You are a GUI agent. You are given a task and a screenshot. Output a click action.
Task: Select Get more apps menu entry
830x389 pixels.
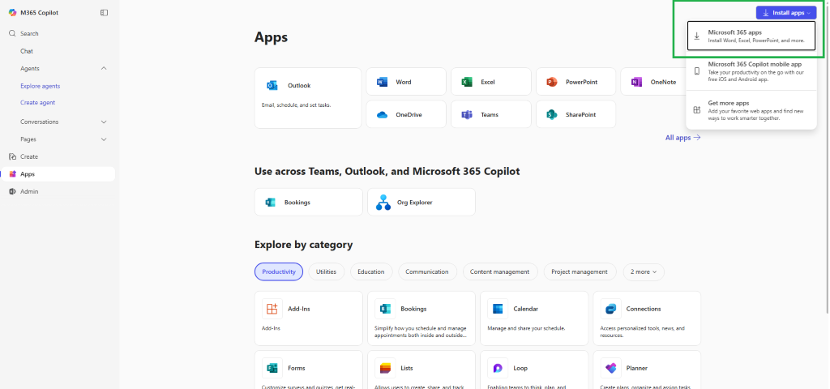click(x=751, y=110)
